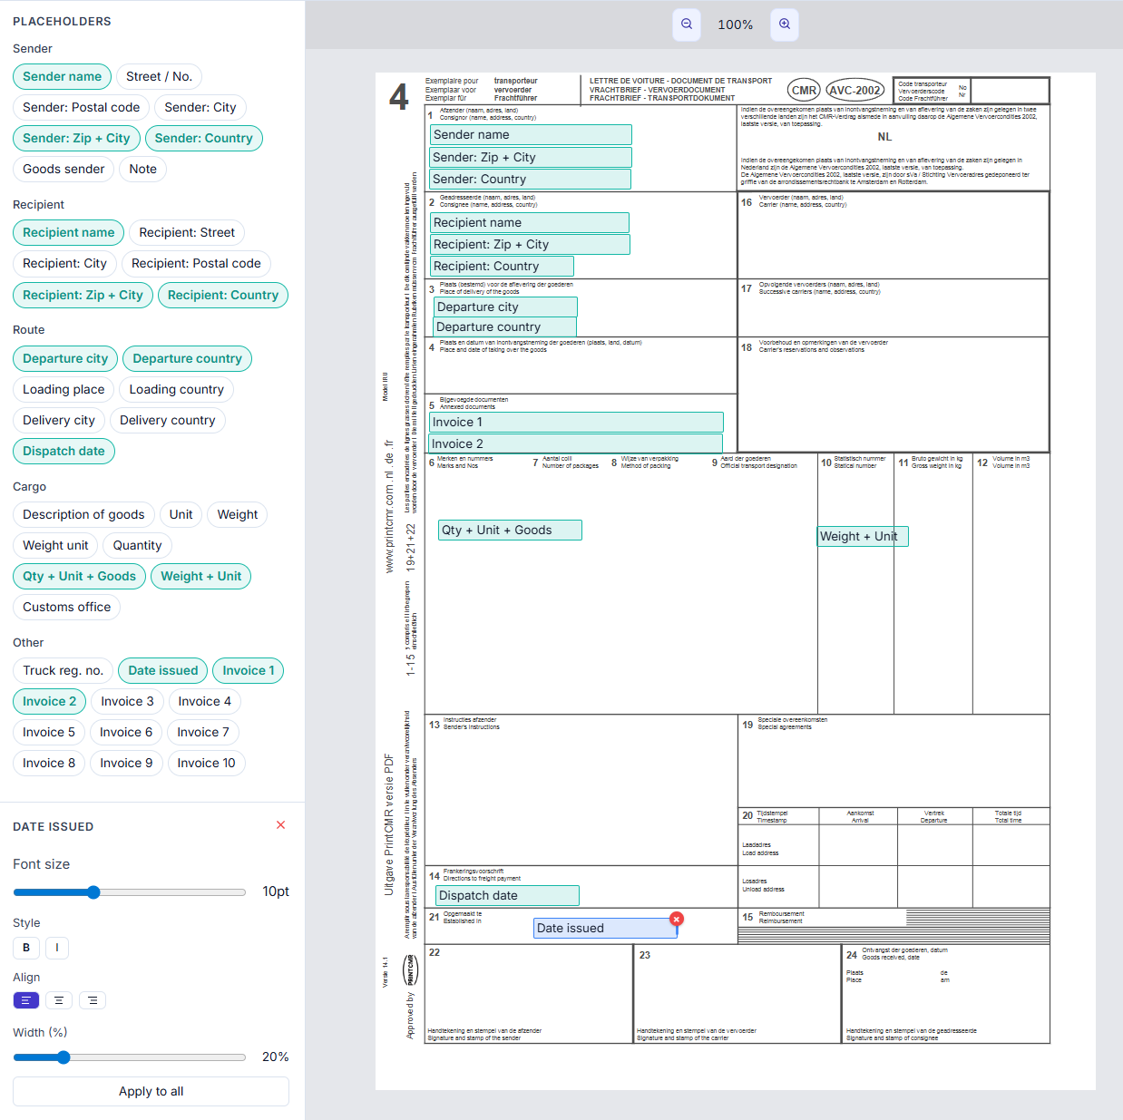This screenshot has width=1123, height=1120.
Task: Add Invoice 4 placeholder
Action: pos(204,701)
